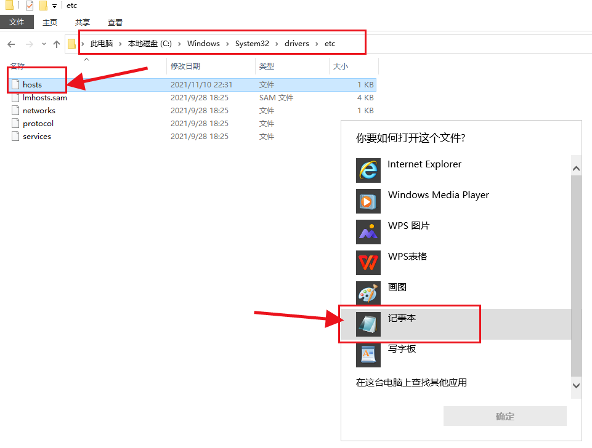Sort files by 修改日期 column header
Image resolution: width=592 pixels, height=448 pixels.
coord(185,66)
